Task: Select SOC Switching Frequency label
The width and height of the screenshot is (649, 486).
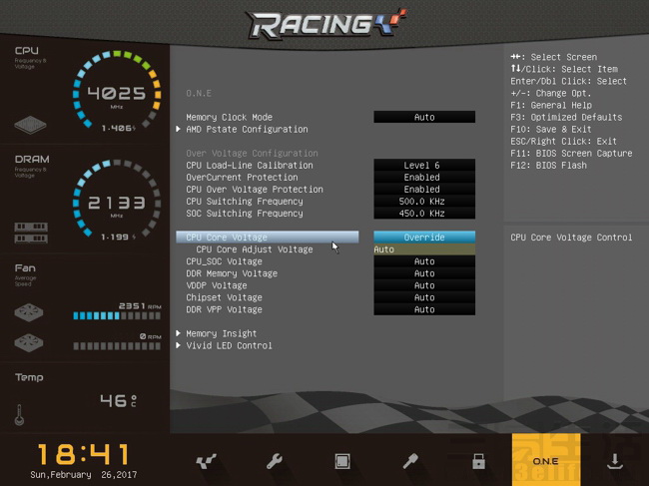Action: pyautogui.click(x=245, y=213)
